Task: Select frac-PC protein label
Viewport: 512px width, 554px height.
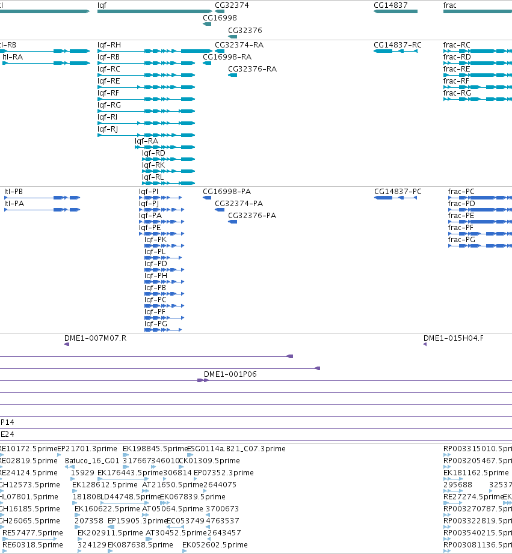Action: (461, 192)
